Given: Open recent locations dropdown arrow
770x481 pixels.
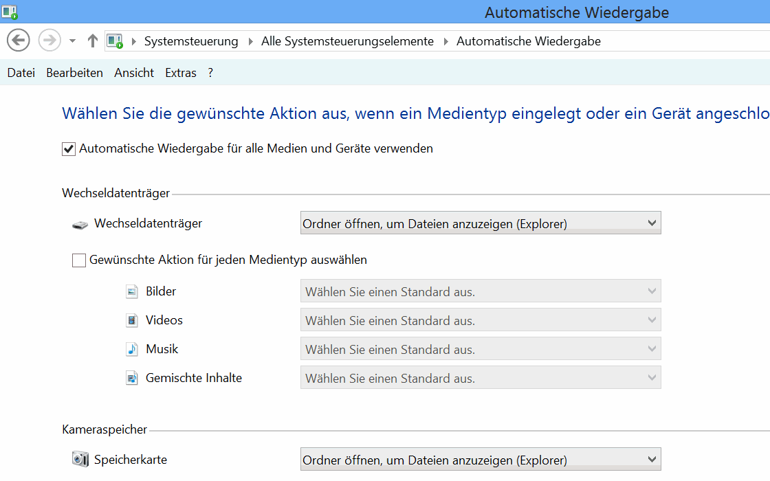Looking at the screenshot, I should [72, 41].
